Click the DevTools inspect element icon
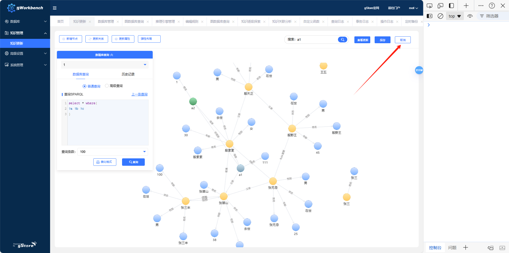509x253 pixels. pyautogui.click(x=429, y=6)
